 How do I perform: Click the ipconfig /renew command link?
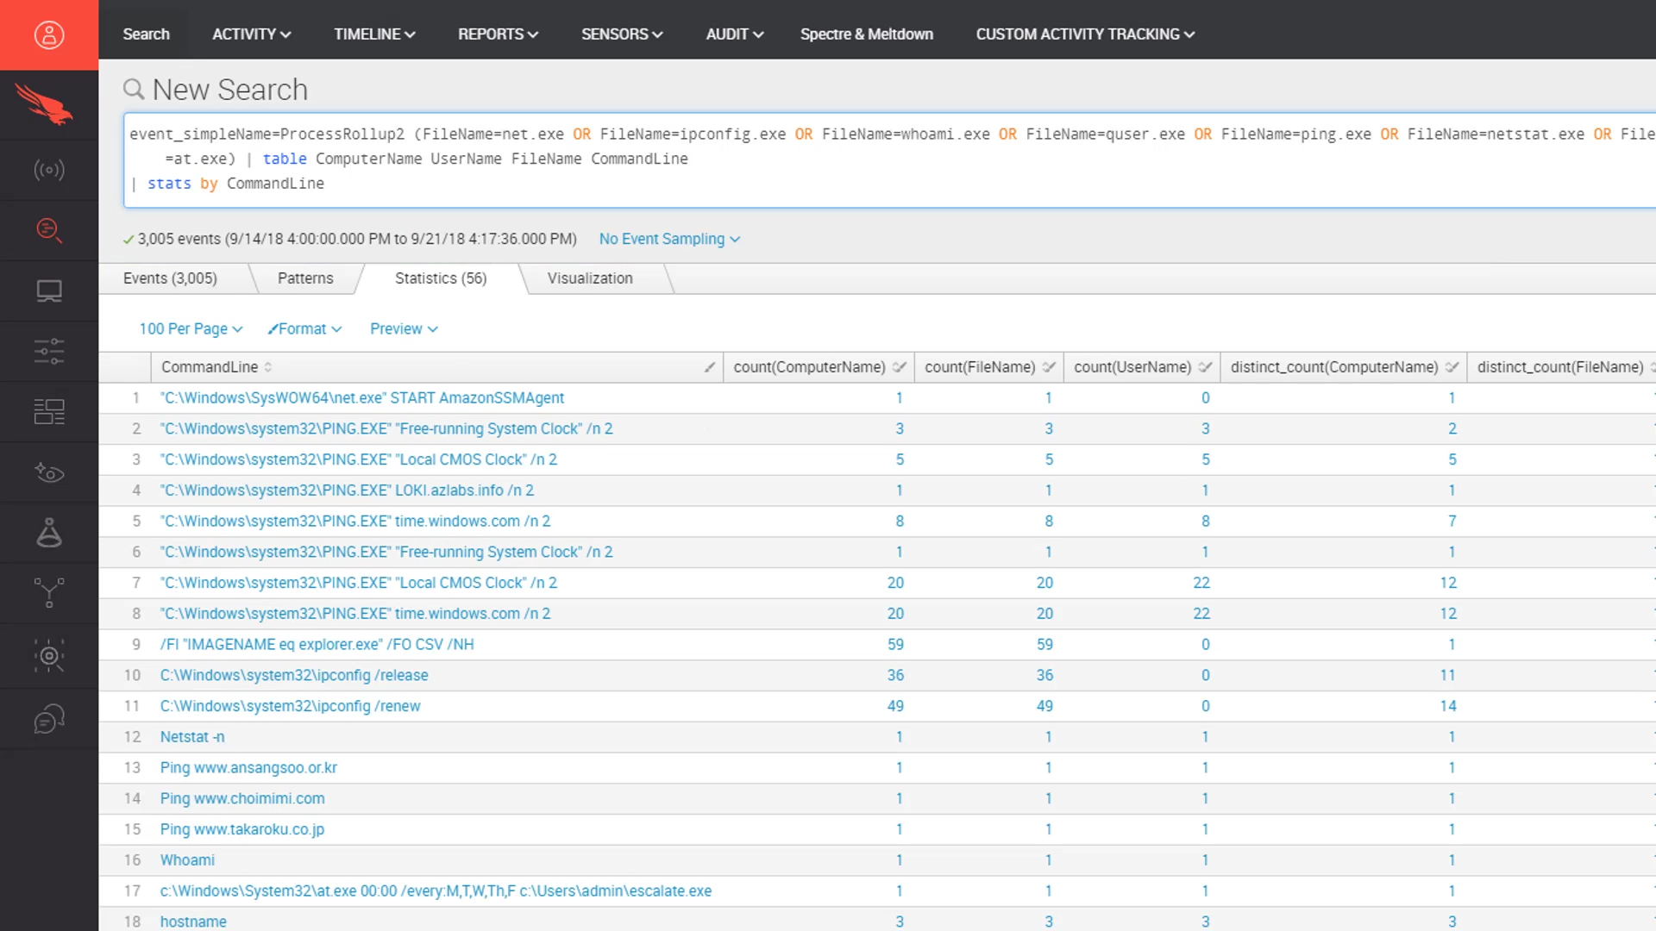pyautogui.click(x=290, y=706)
